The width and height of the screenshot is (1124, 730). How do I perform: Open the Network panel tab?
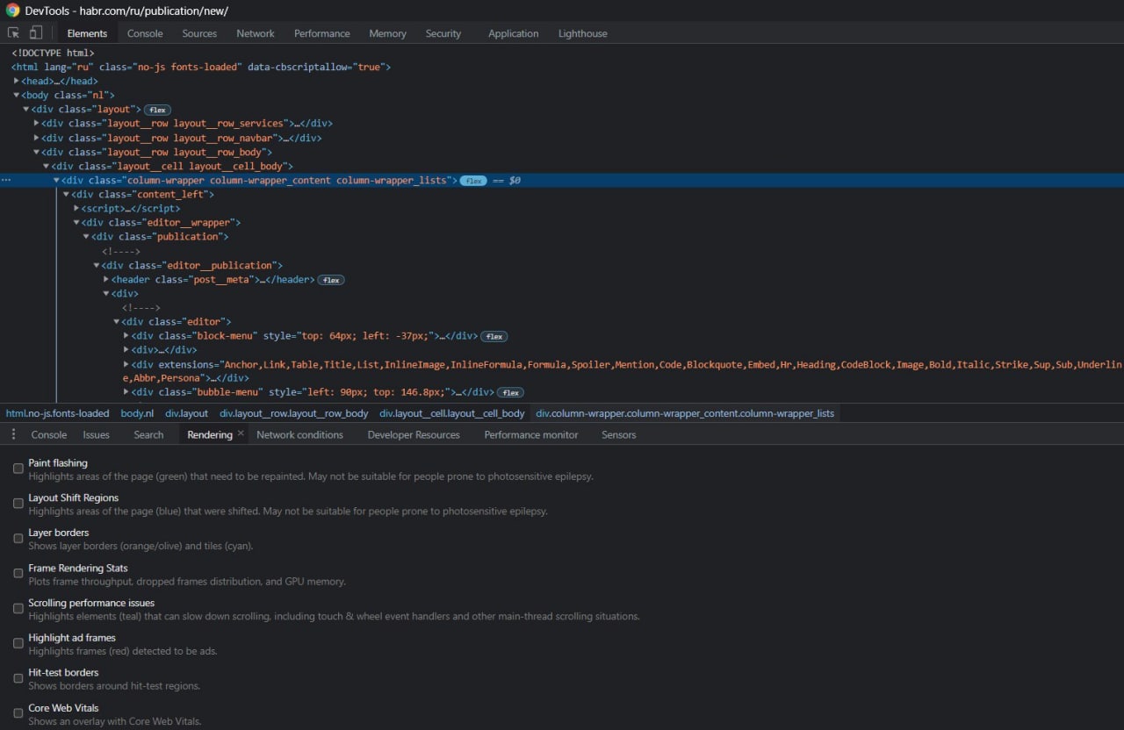tap(256, 33)
